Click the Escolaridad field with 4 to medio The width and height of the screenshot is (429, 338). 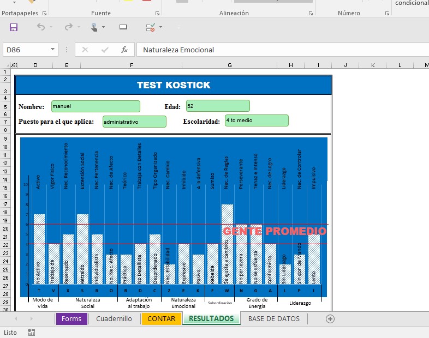point(257,120)
